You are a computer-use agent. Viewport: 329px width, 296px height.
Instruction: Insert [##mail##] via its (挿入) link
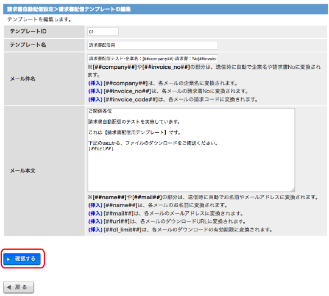point(95,213)
